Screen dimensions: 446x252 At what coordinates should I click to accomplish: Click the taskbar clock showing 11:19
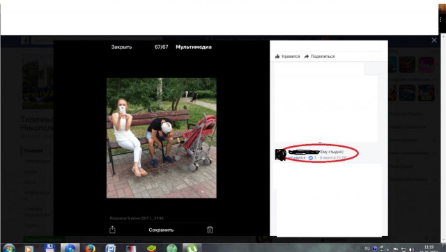[x=429, y=247]
